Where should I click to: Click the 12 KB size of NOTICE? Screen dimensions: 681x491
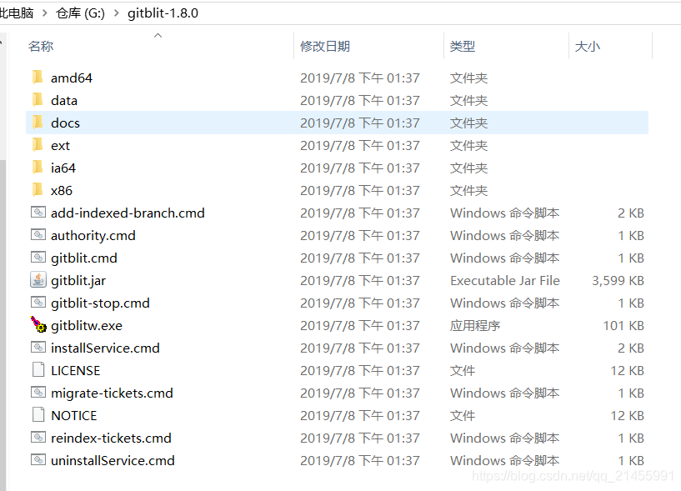(628, 416)
